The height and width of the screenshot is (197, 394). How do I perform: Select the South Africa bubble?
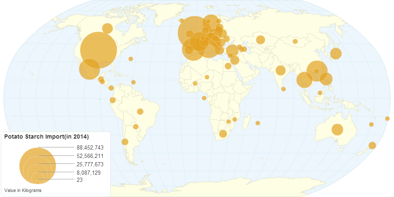tap(223, 134)
